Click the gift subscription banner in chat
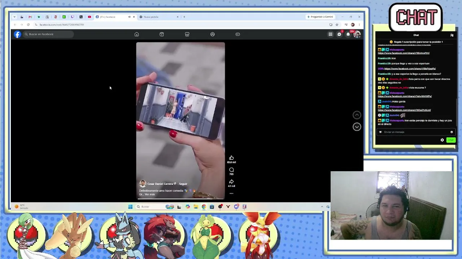The width and height of the screenshot is (462, 259). pyautogui.click(x=416, y=42)
